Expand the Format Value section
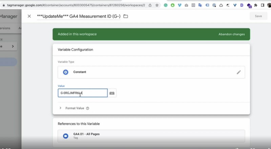Screen dimensions: 271x149 click(60, 108)
